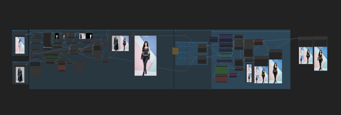Click the red-bordered node at the right group's top
The image size is (341, 115).
click(x=258, y=42)
